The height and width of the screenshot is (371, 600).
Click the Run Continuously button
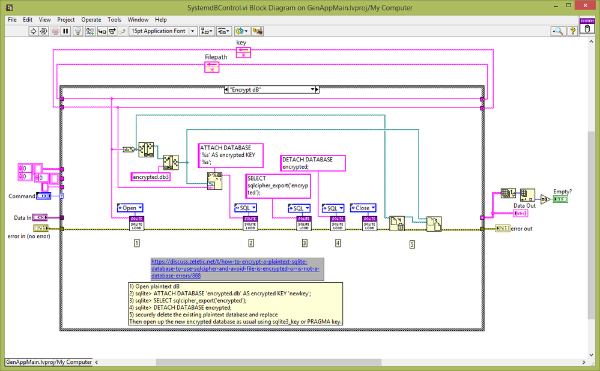[44, 31]
